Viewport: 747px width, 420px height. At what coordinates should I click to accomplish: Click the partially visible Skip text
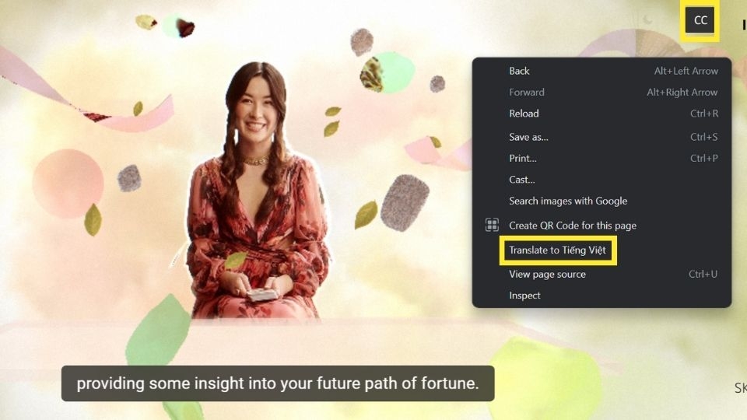pos(741,387)
